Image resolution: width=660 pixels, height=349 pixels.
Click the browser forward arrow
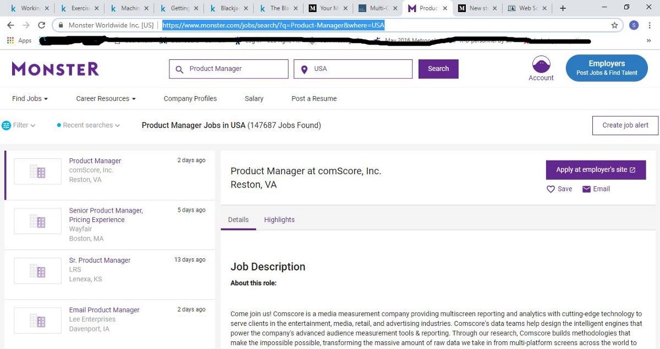click(26, 25)
